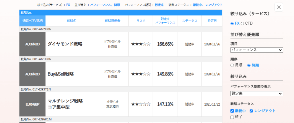
Task: Close the filter panel with X button
Action: [x=279, y=7]
